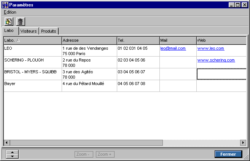This screenshot has width=250, height=161.
Task: Select the LEO lab name cell
Action: [x=33, y=51]
